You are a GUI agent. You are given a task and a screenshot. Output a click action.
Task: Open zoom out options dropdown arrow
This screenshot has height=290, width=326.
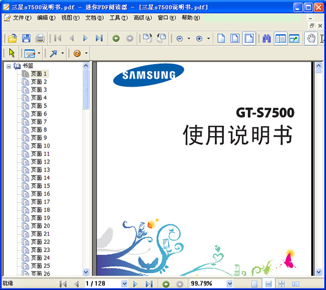(x=189, y=38)
